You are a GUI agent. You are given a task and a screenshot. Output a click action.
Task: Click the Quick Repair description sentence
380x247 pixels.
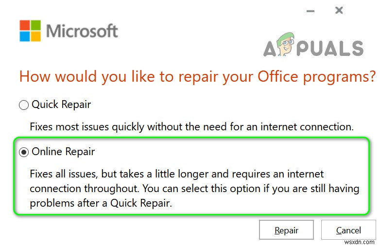click(191, 127)
